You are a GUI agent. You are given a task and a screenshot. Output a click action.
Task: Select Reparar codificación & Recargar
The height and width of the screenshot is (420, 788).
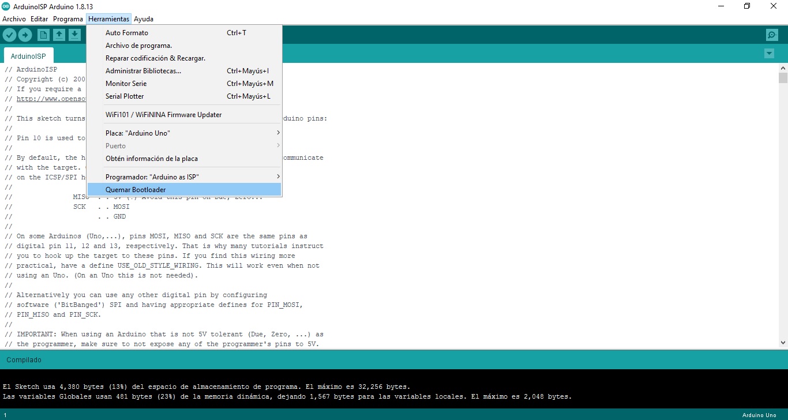click(184, 58)
